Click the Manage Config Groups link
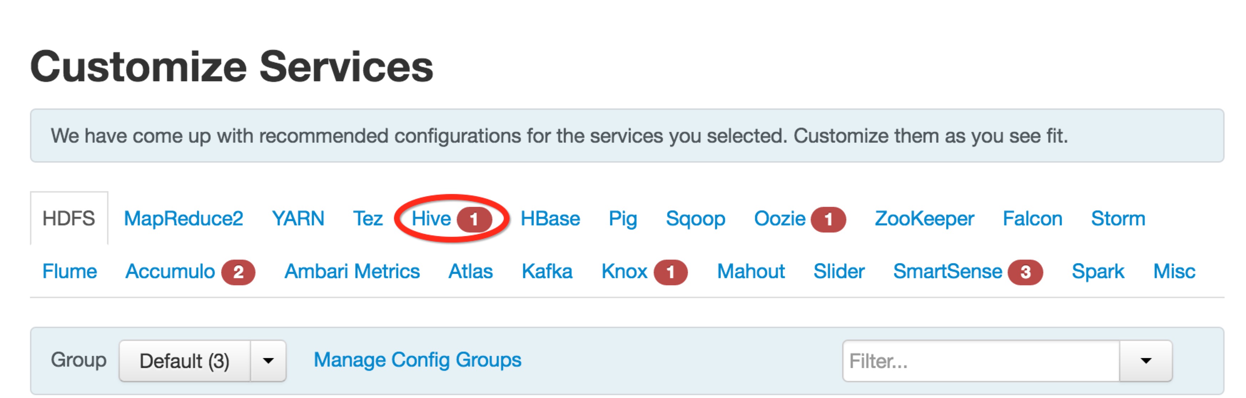The height and width of the screenshot is (398, 1246). click(417, 360)
